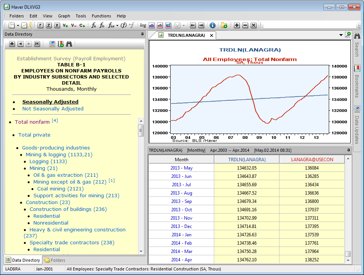
Task: Click the 'Z' button in the toolbar
Action: click(49, 25)
